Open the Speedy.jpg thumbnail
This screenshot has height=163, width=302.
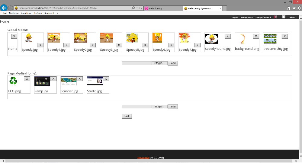(x=28, y=38)
